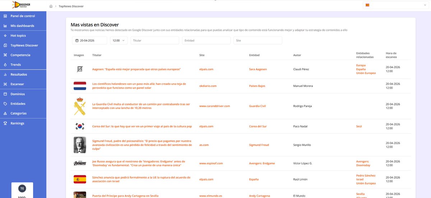This screenshot has width=431, height=198.
Task: Open the Sigmund Freud headline link
Action: pyautogui.click(x=142, y=145)
